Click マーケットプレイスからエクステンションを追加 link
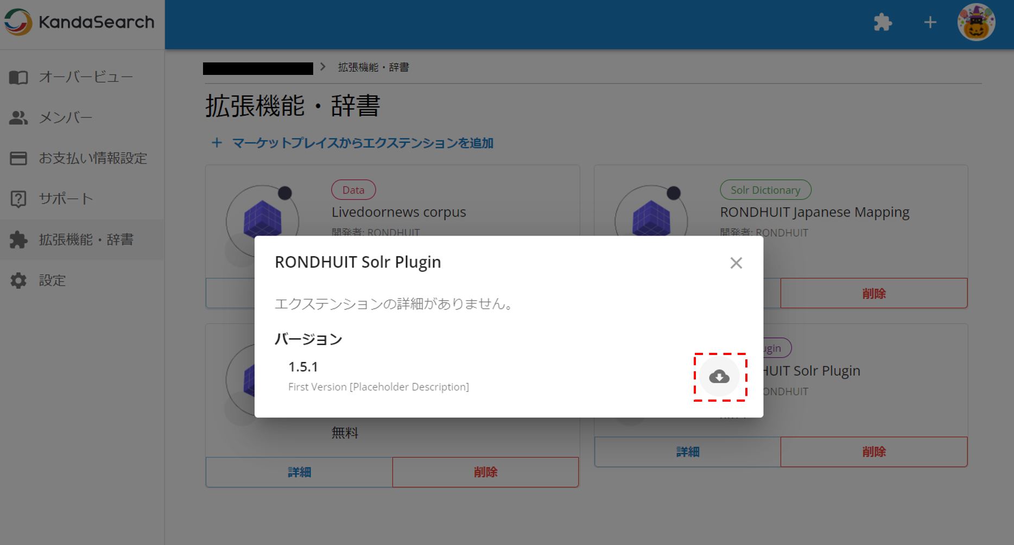The image size is (1014, 545). point(363,143)
